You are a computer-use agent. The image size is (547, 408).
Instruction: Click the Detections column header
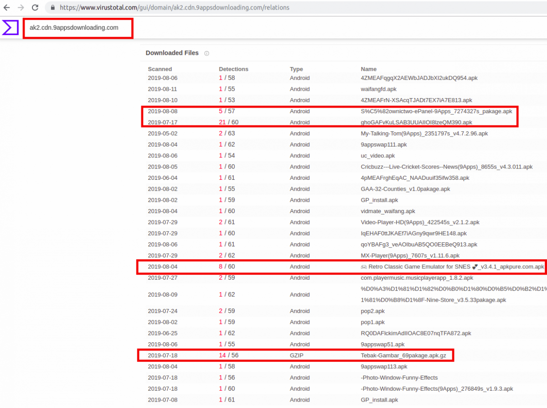tap(233, 69)
